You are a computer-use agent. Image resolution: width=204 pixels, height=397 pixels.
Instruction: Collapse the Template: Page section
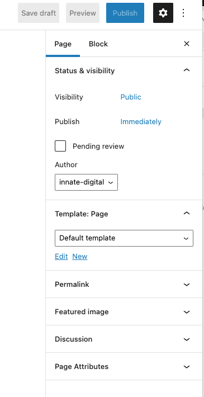click(x=124, y=214)
